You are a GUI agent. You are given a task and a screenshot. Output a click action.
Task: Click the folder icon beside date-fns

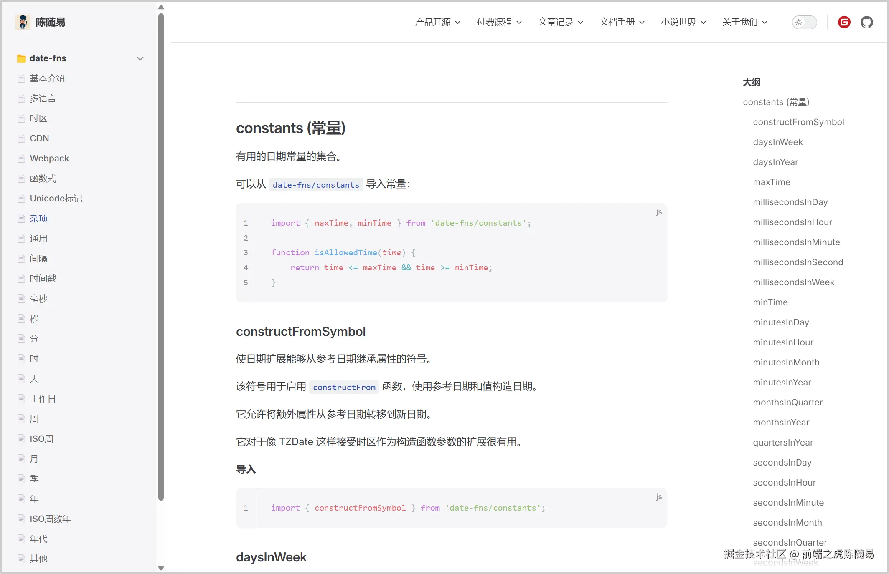pyautogui.click(x=21, y=58)
